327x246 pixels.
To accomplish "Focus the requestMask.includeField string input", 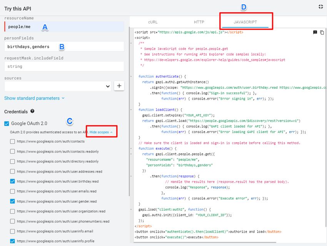I will pos(64,66).
